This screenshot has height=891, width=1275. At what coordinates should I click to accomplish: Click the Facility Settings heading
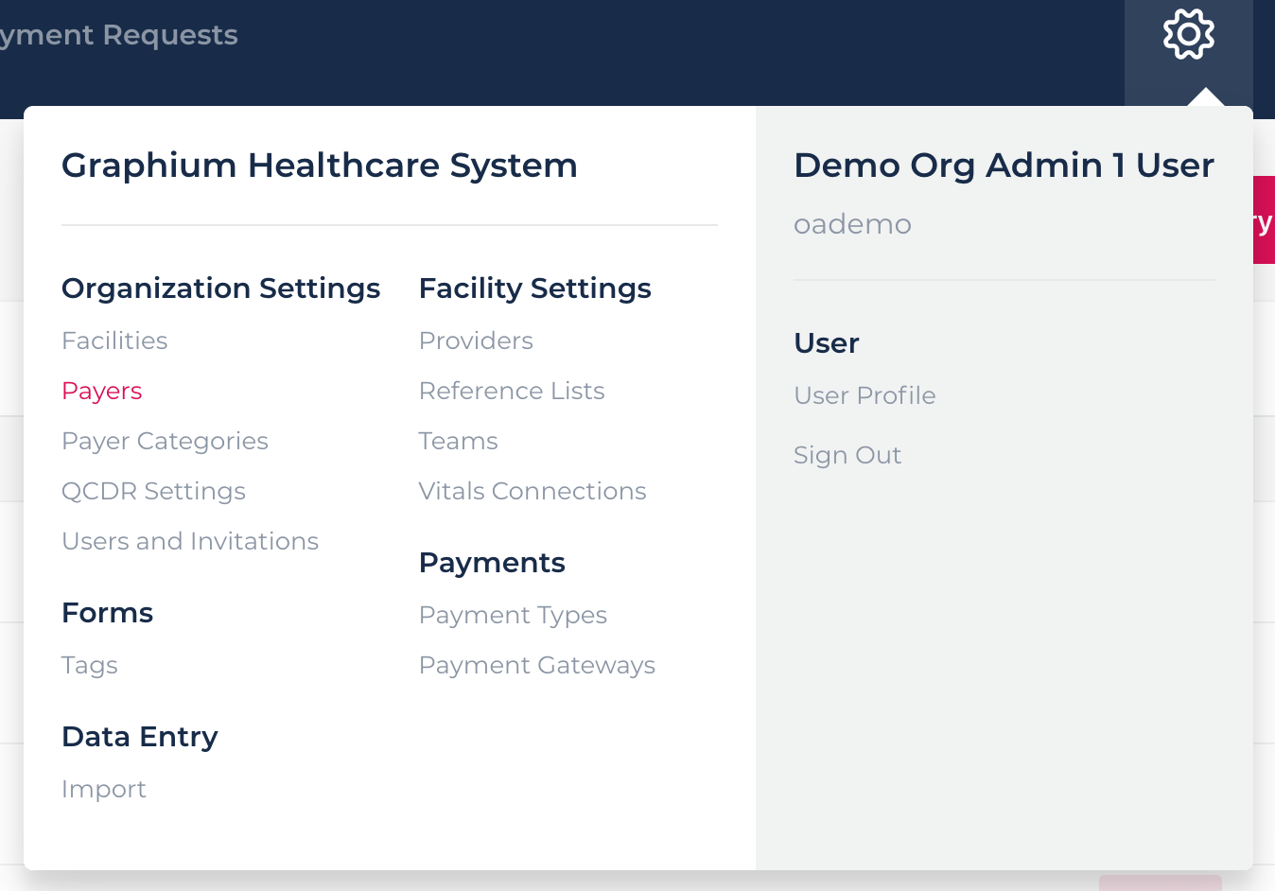click(534, 288)
